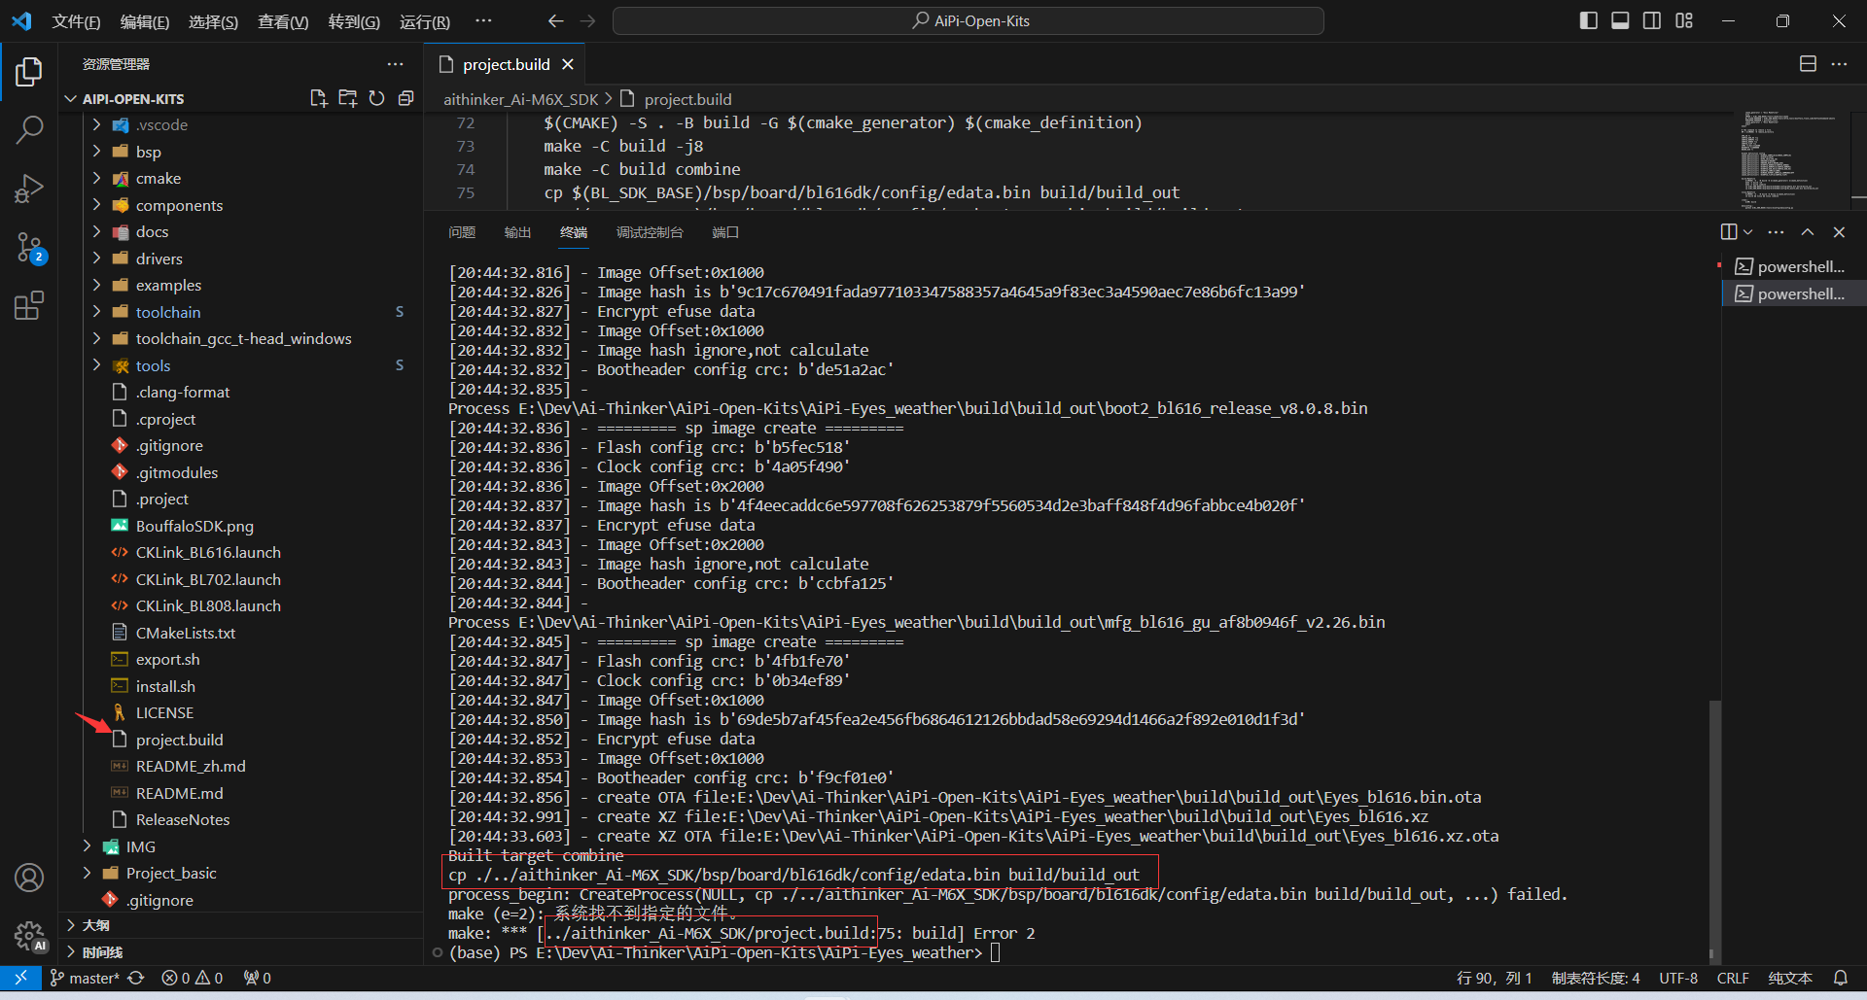
Task: Expand the tools folder
Action: point(96,365)
